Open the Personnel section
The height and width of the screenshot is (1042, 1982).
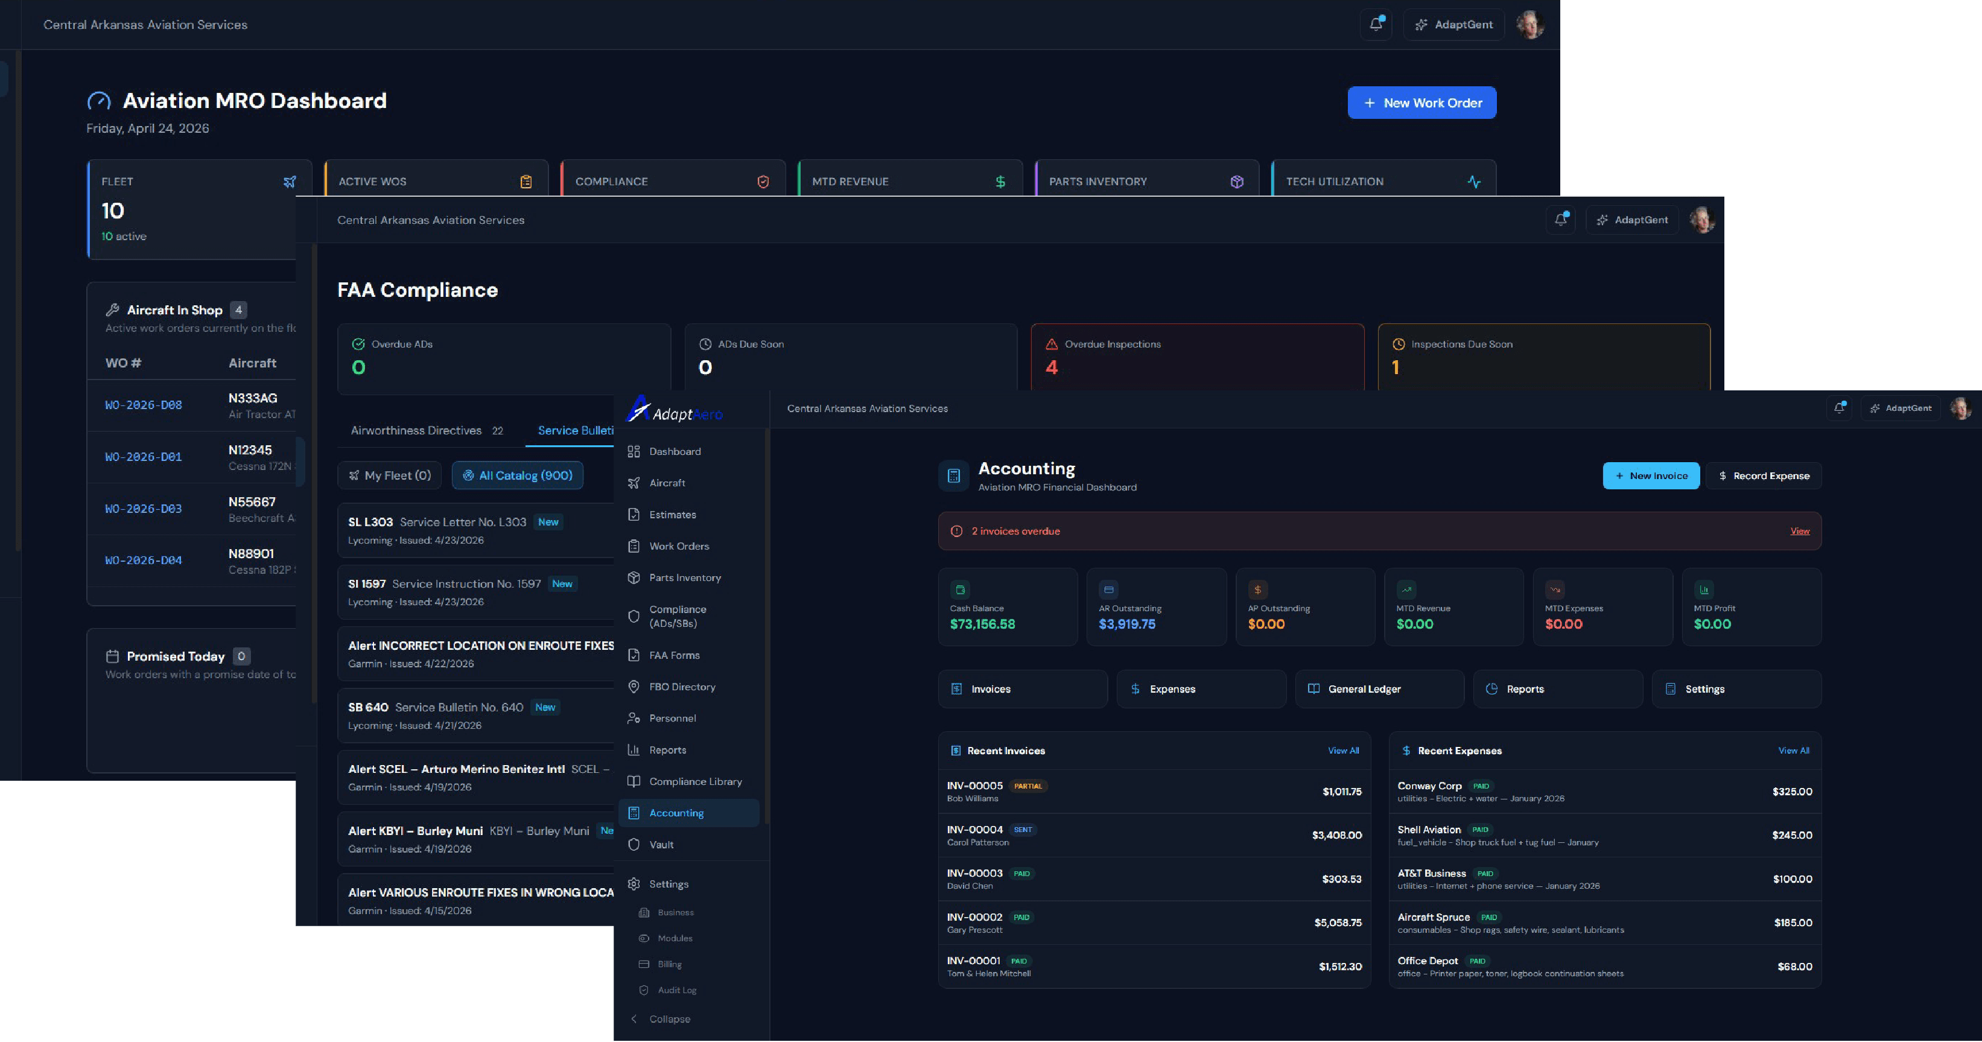point(671,718)
